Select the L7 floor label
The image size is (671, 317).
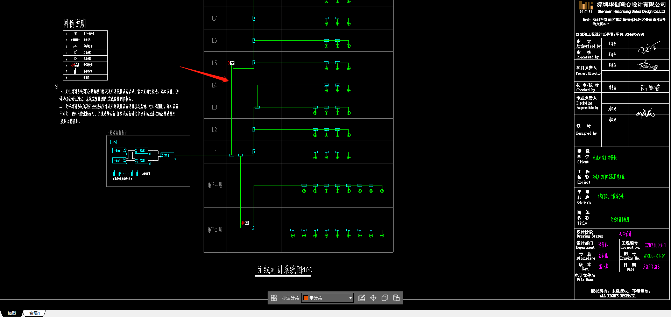coord(214,18)
